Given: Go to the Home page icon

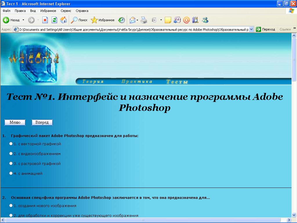Looking at the screenshot, I should 64,20.
